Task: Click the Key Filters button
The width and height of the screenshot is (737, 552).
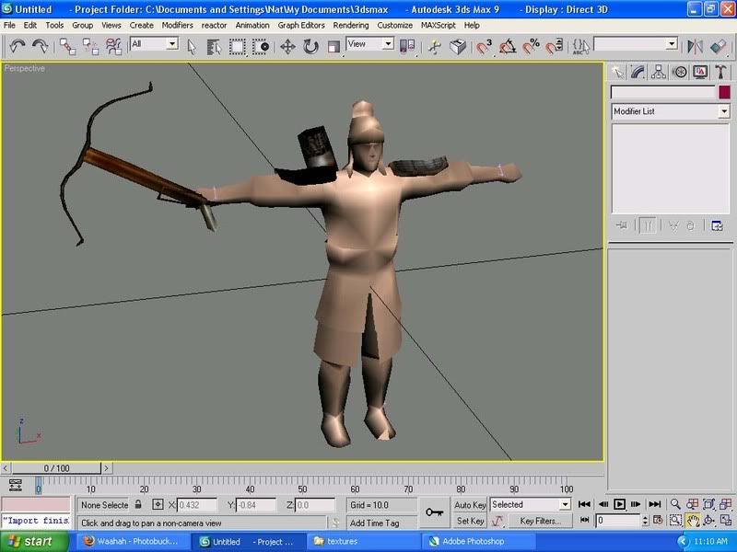Action: [x=539, y=521]
